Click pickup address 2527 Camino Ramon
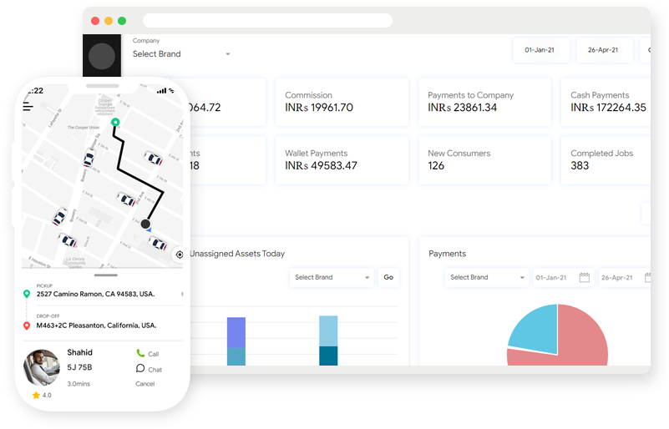This screenshot has width=669, height=429. coord(95,294)
